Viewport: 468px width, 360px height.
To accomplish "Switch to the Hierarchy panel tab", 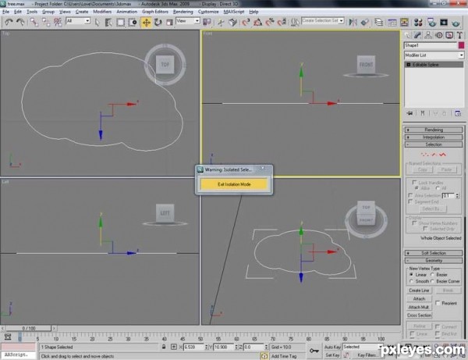I will click(x=428, y=35).
